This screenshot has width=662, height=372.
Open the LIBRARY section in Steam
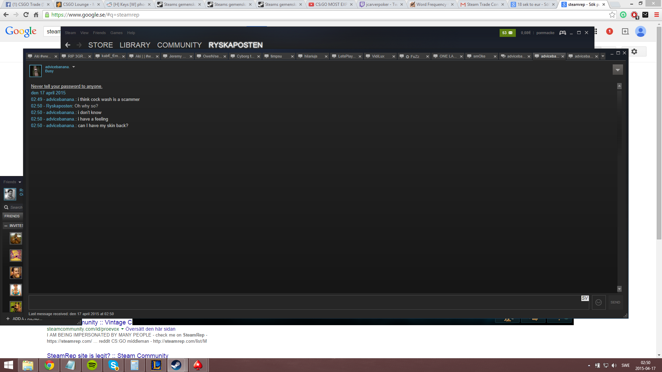point(135,45)
